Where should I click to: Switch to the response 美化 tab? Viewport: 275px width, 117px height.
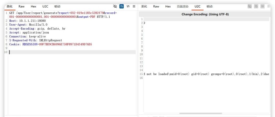[144, 6]
